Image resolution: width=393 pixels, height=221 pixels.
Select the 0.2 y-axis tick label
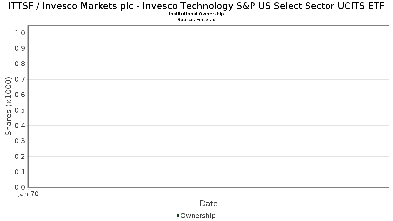[20, 157]
